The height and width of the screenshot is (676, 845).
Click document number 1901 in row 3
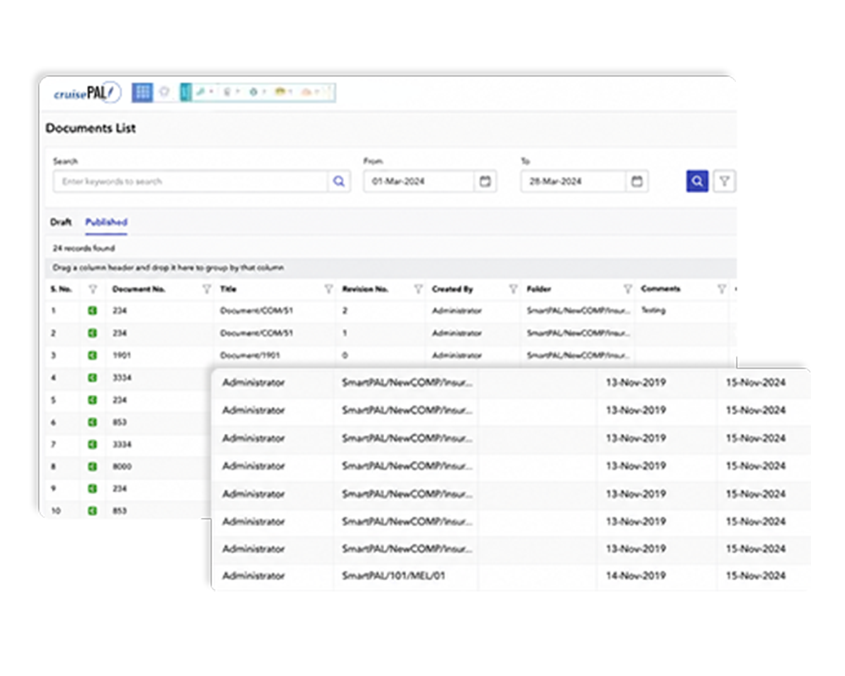[122, 355]
